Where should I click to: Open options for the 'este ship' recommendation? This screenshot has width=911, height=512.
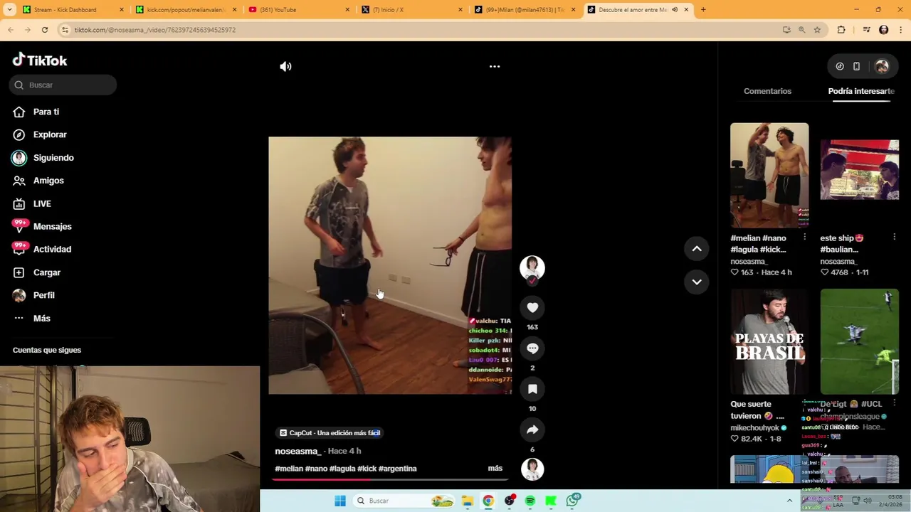(894, 237)
